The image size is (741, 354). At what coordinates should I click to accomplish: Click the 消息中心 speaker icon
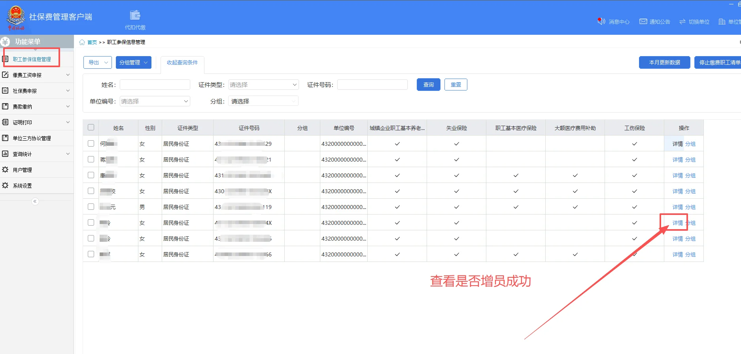coord(601,21)
